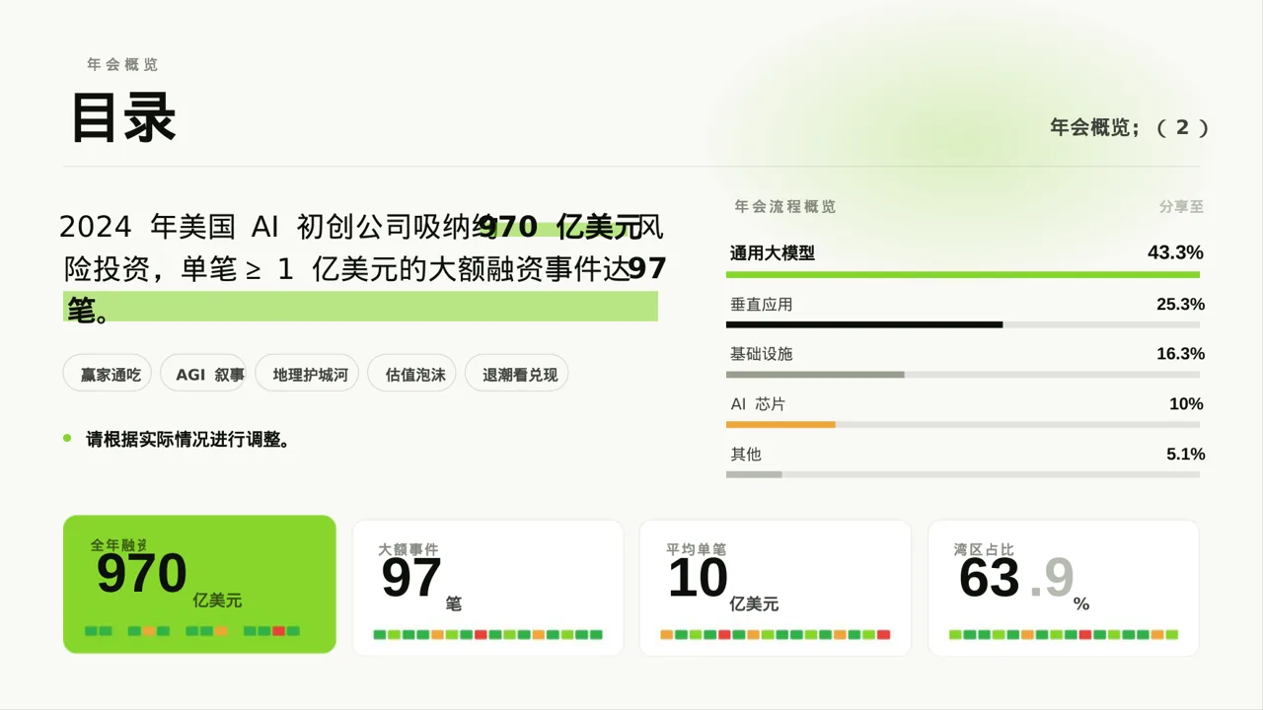
Task: Click the 亿美元 unit in 平均单笔 card
Action: pyautogui.click(x=754, y=603)
